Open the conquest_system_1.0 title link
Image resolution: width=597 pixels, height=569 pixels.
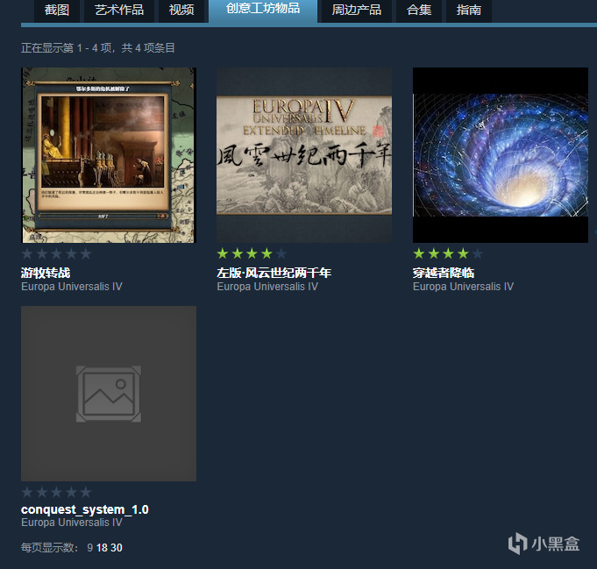coord(85,509)
